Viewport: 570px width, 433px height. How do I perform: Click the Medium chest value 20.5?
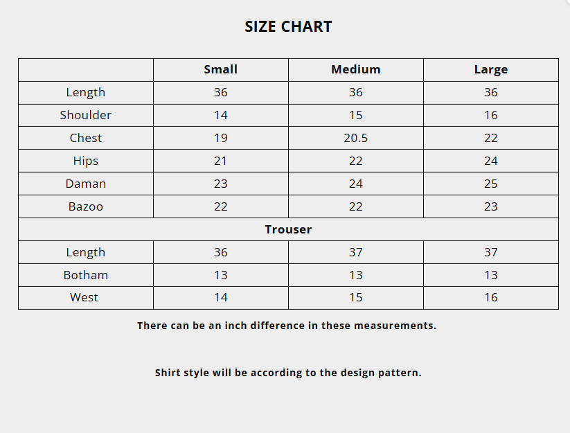point(356,138)
